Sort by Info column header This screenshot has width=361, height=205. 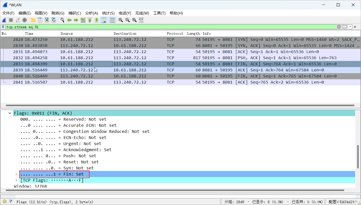coord(281,34)
